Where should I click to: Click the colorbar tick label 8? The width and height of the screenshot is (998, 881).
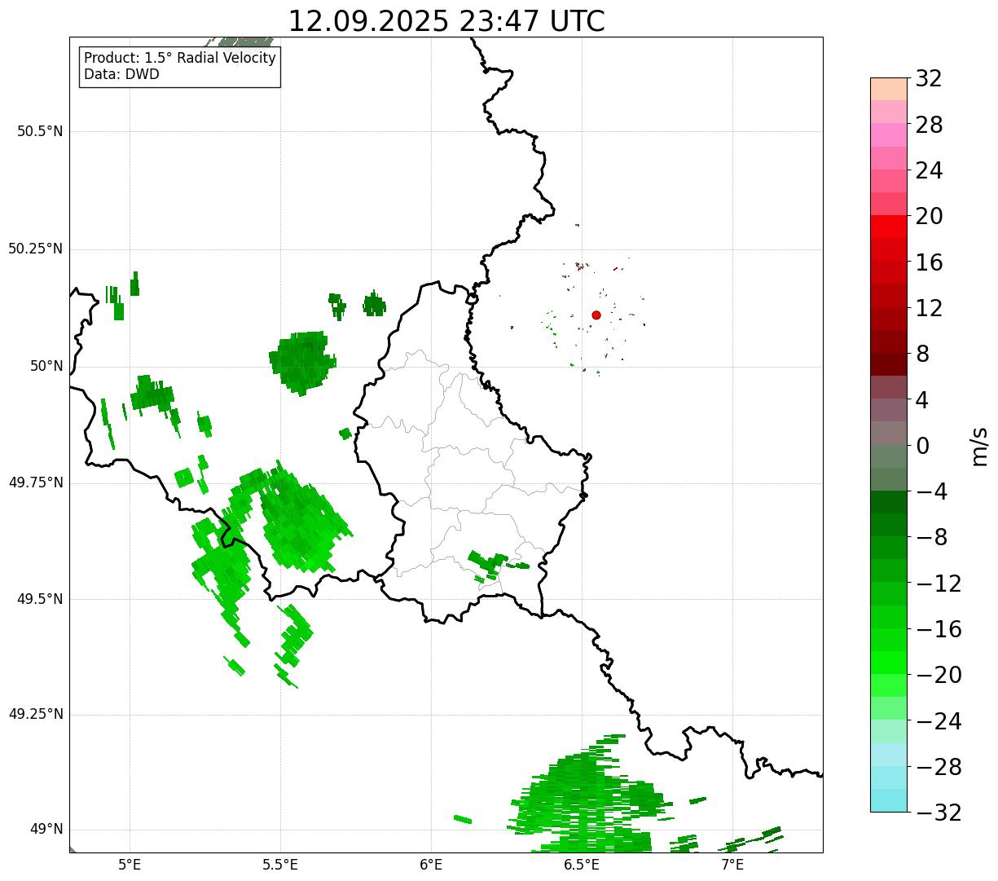coord(922,355)
